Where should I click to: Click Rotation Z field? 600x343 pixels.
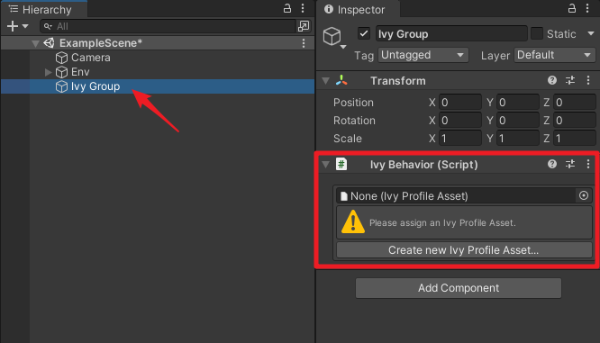coord(575,120)
